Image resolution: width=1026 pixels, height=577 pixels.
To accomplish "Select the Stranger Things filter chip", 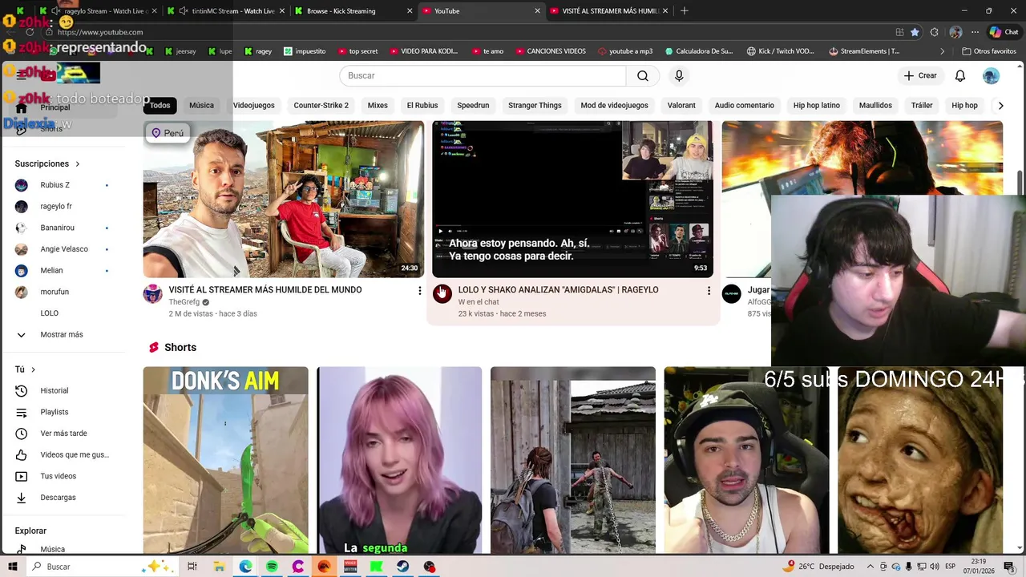I will pos(535,105).
